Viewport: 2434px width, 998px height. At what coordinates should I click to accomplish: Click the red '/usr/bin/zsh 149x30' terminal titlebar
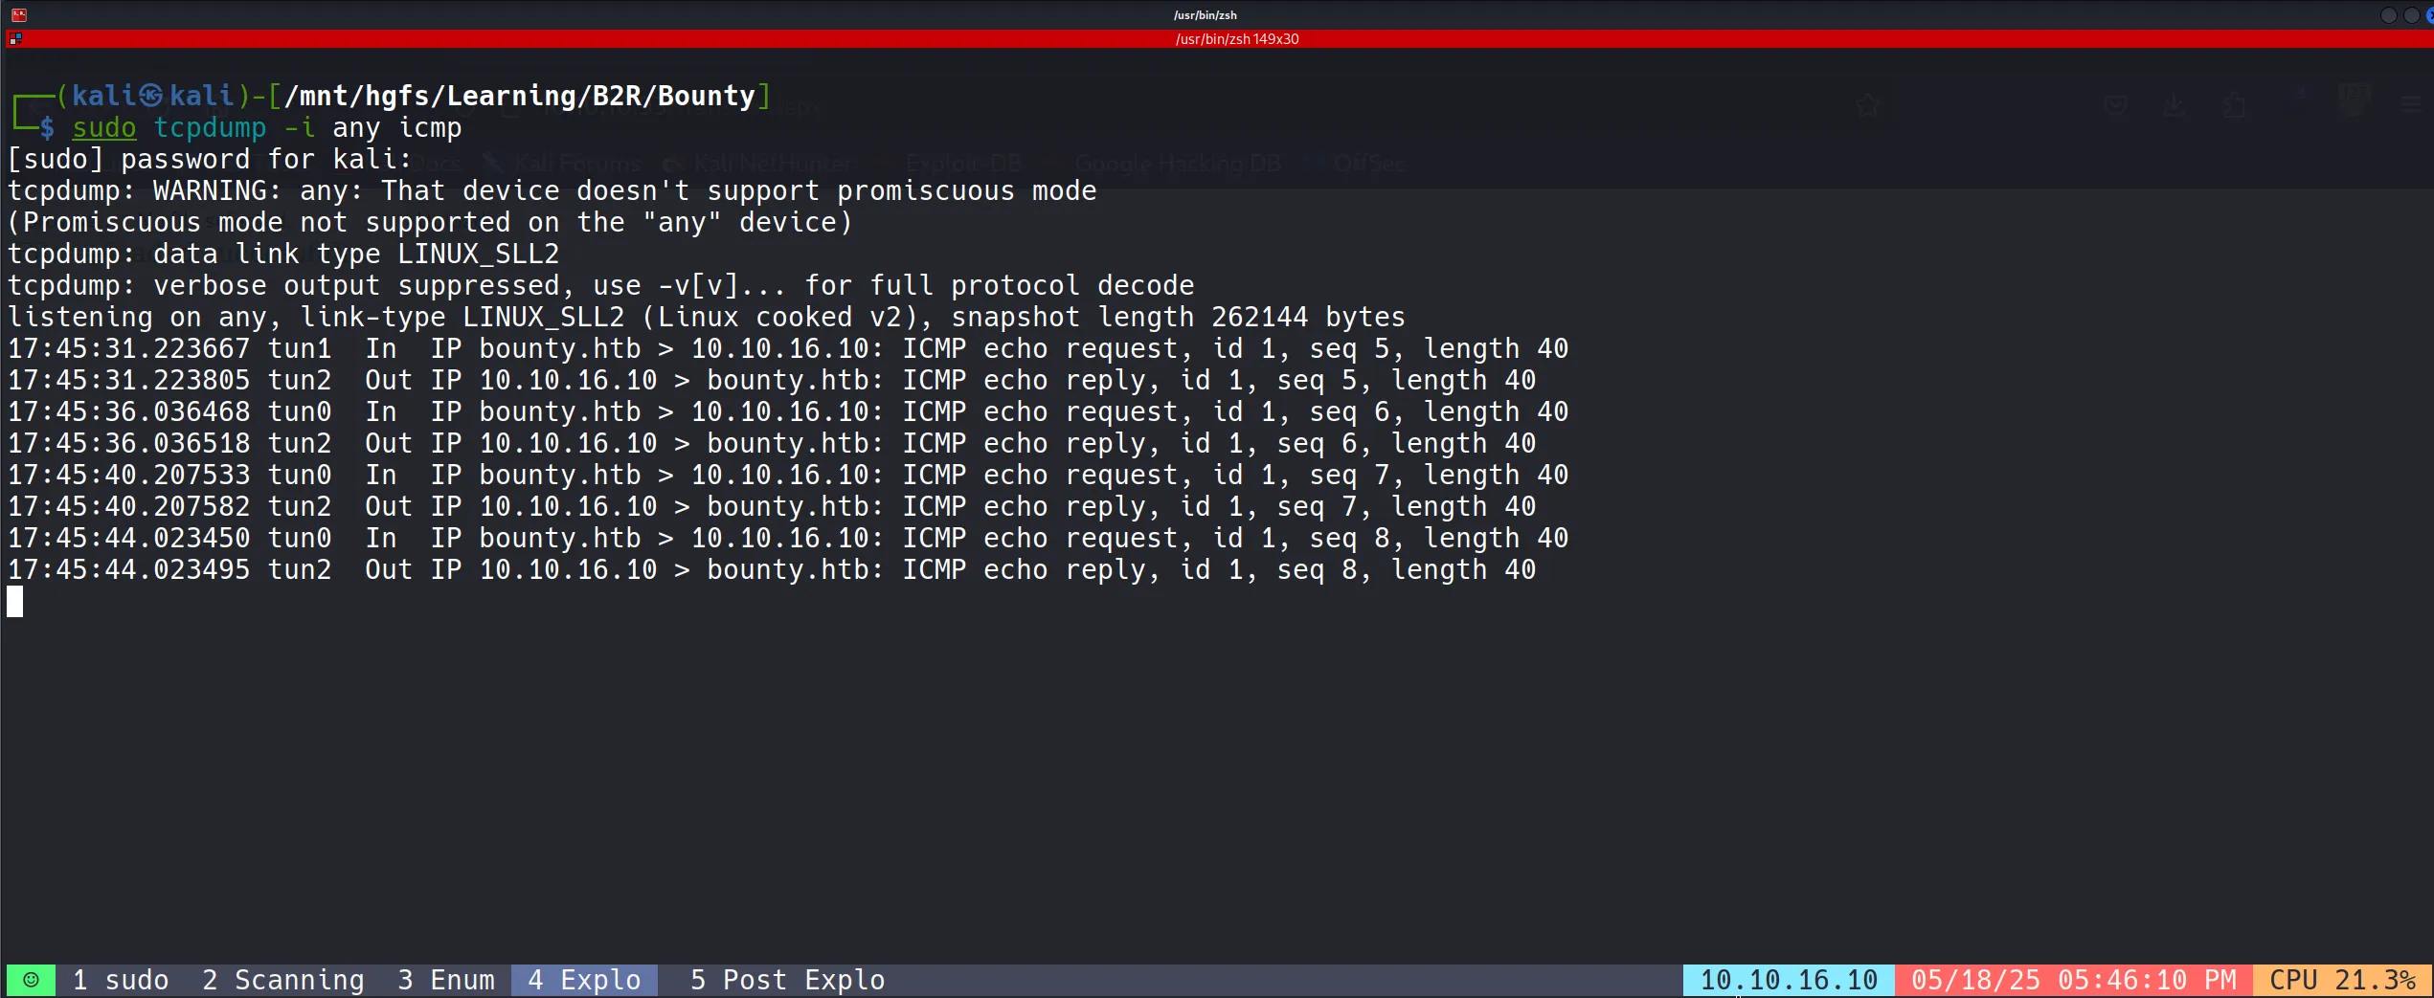1236,39
